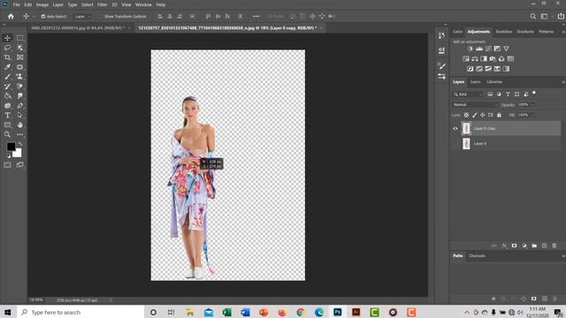Image resolution: width=566 pixels, height=318 pixels.
Task: Add layer style fx button
Action: pyautogui.click(x=504, y=246)
